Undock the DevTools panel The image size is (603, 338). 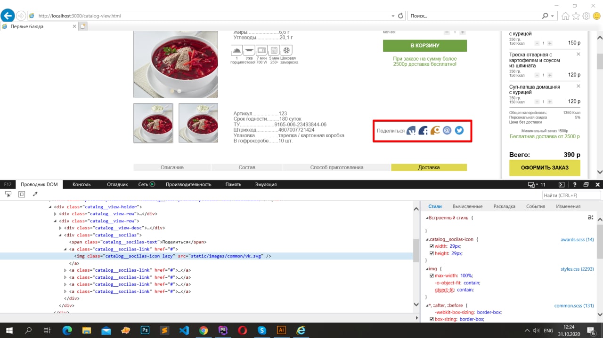pyautogui.click(x=586, y=185)
